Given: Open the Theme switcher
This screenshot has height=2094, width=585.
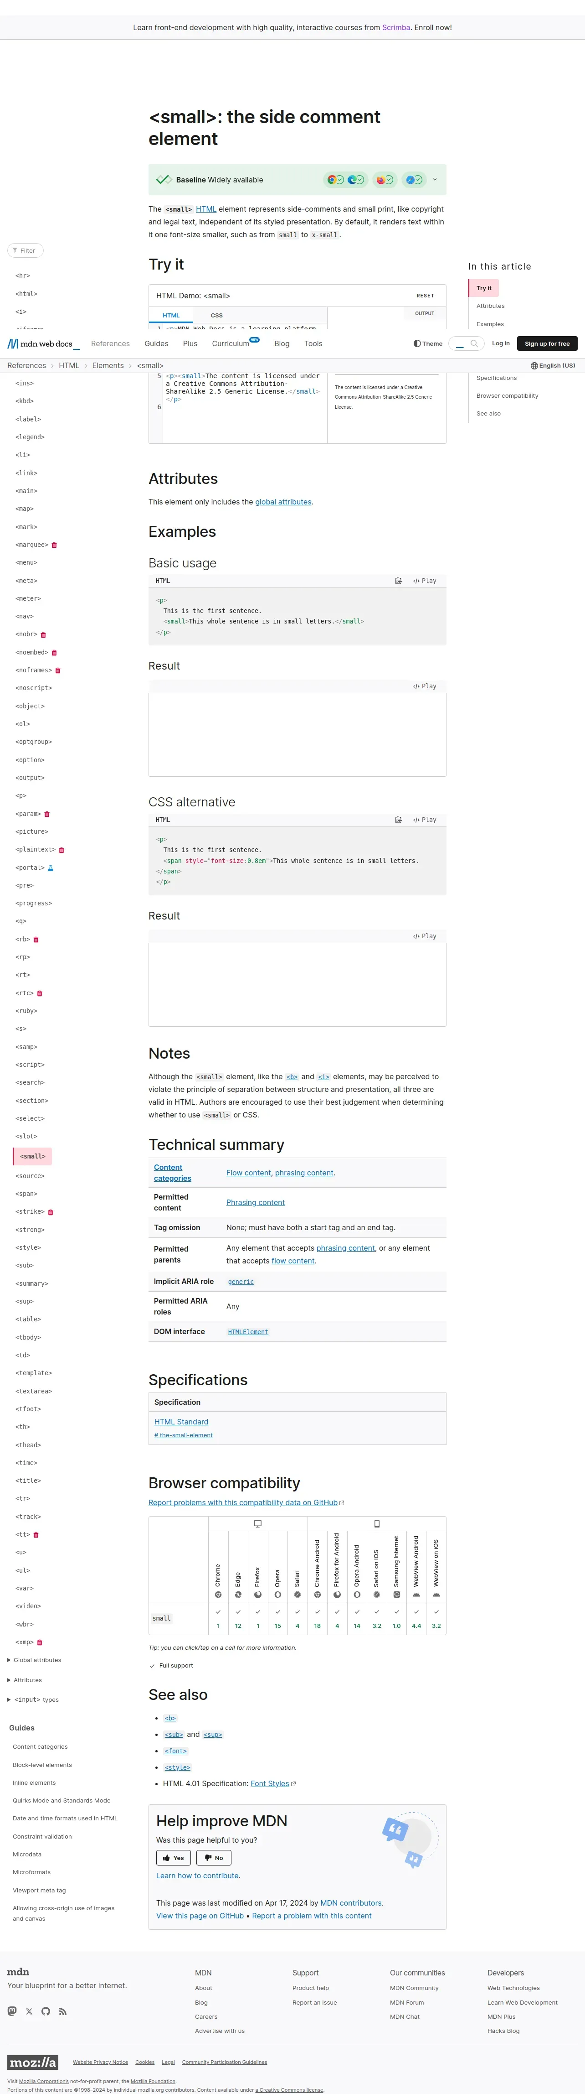Looking at the screenshot, I should coord(428,344).
